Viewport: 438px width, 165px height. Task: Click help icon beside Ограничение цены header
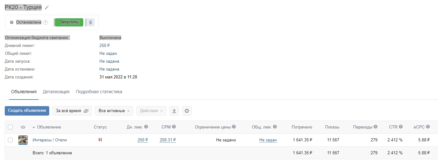[x=234, y=127]
